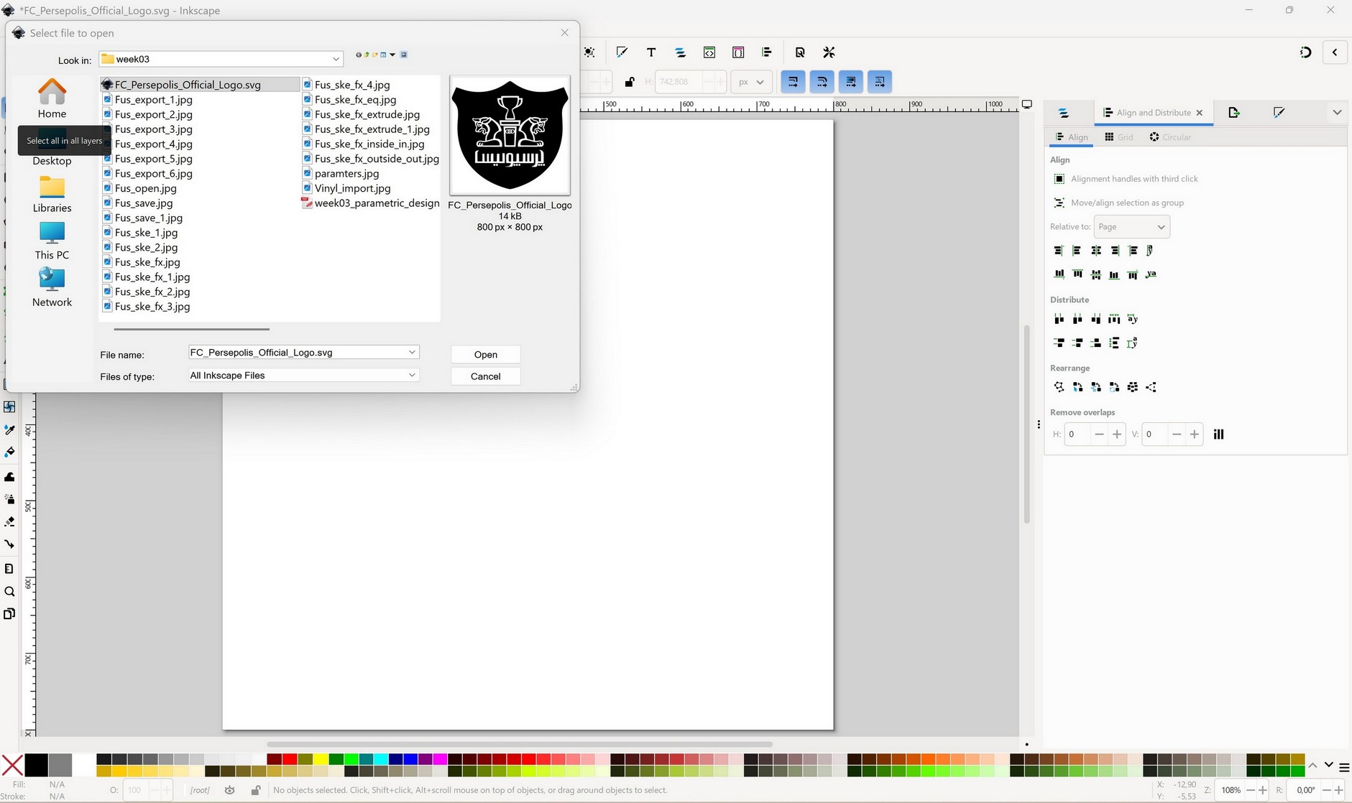Screen dimensions: 1352x803
Task: Select the Tweak tool
Action: [9, 476]
